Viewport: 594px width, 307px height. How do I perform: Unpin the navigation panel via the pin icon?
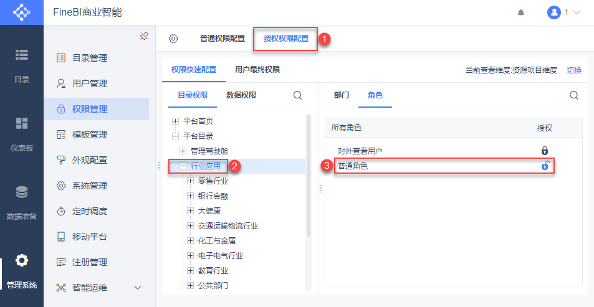(x=143, y=36)
